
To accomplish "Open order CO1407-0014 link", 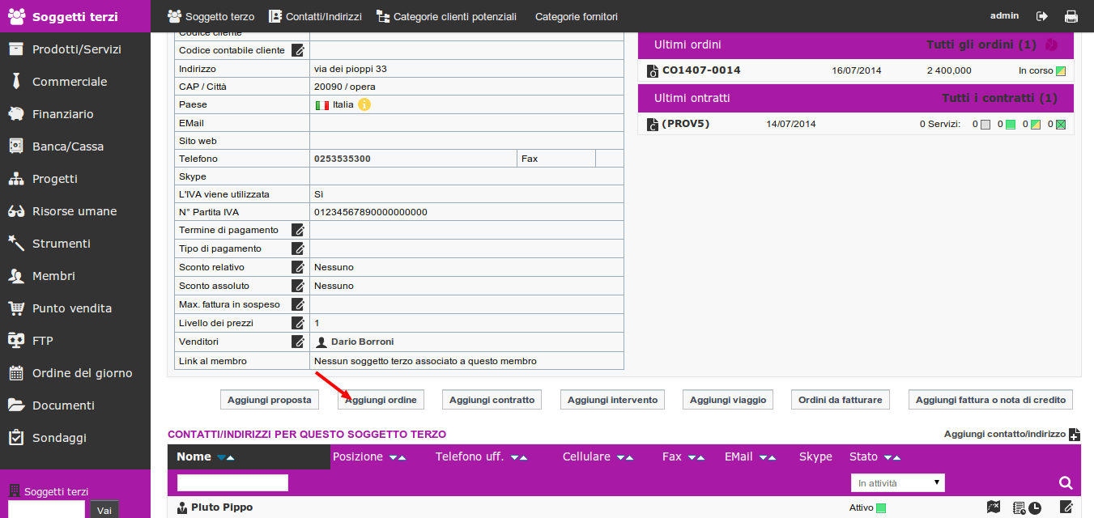I will [x=701, y=70].
